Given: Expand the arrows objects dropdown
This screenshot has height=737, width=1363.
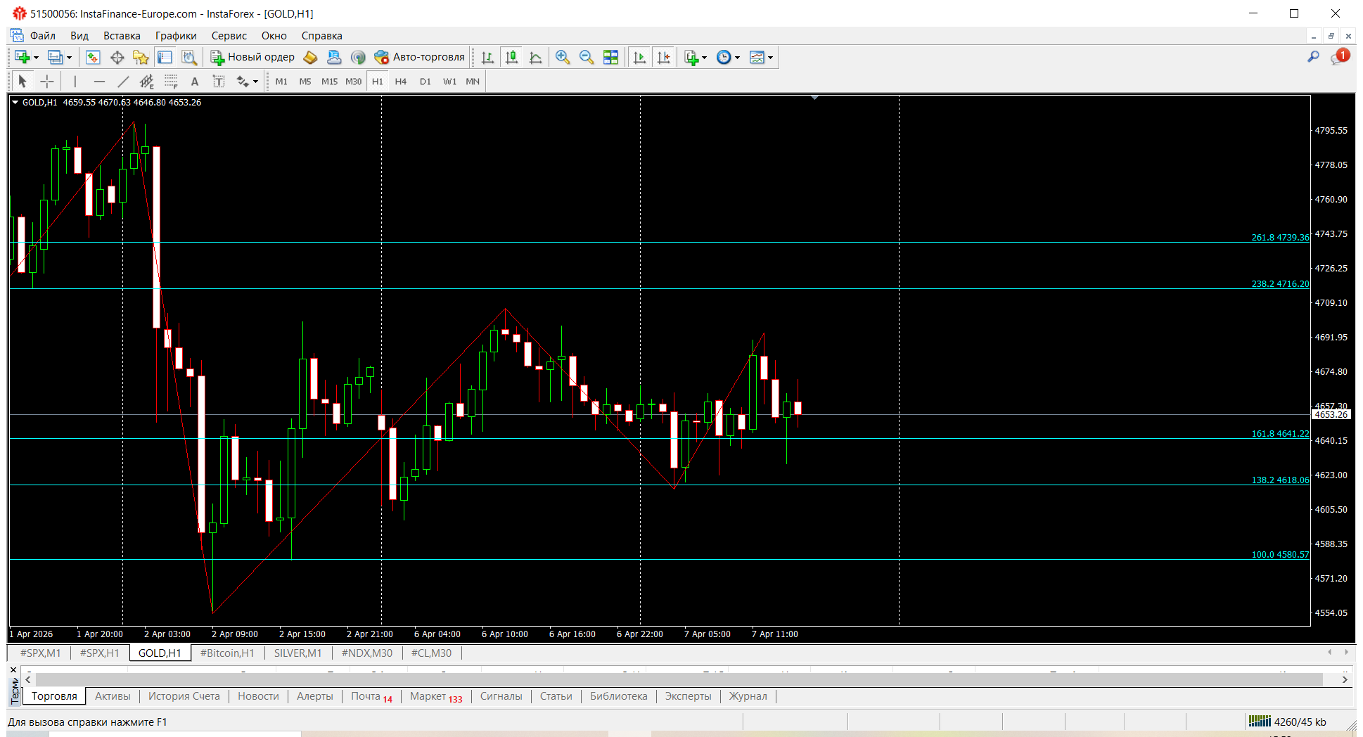Looking at the screenshot, I should (x=255, y=82).
